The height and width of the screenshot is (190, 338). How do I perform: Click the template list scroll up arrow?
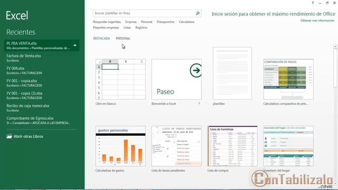[335, 46]
